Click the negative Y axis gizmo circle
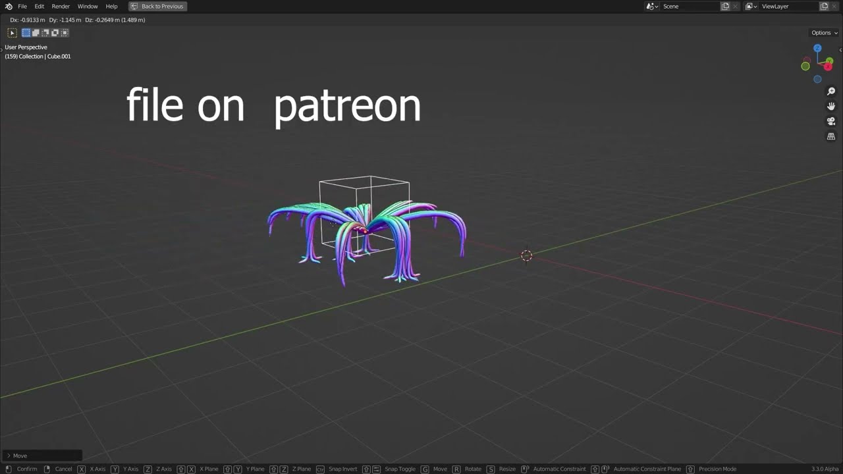843x474 pixels. pos(805,66)
